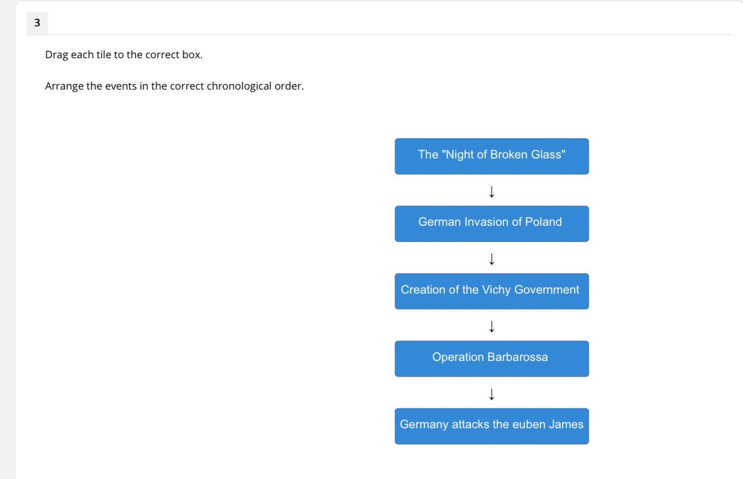
Task: Click the Creation of the Vichy Government tile
Action: point(491,291)
